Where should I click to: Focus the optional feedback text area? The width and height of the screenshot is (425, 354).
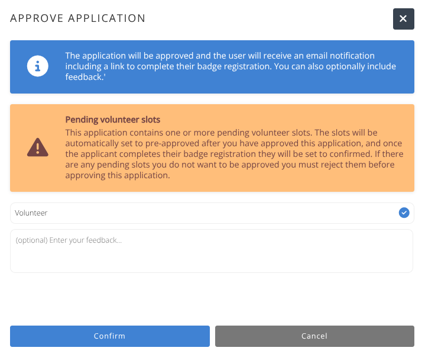(x=212, y=251)
